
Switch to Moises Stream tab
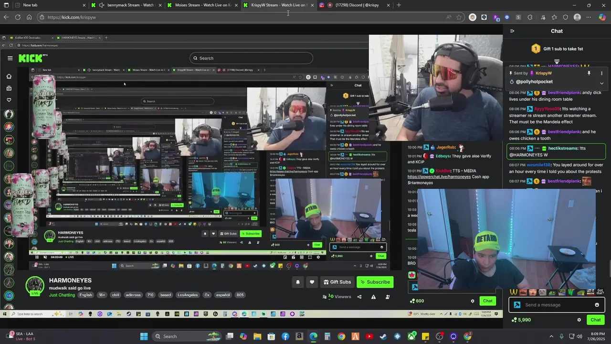(x=203, y=5)
